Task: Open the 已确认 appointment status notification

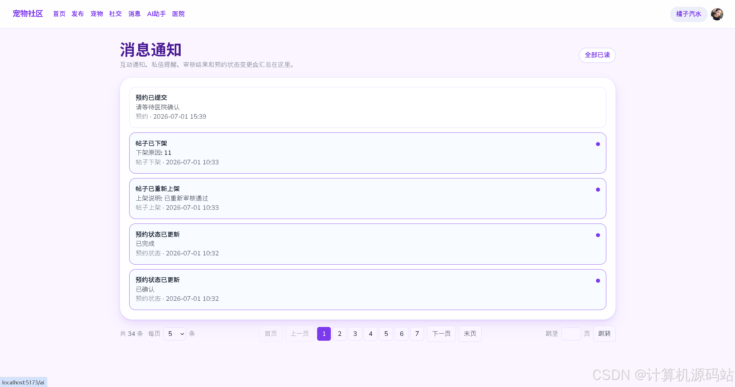Action: coord(368,289)
